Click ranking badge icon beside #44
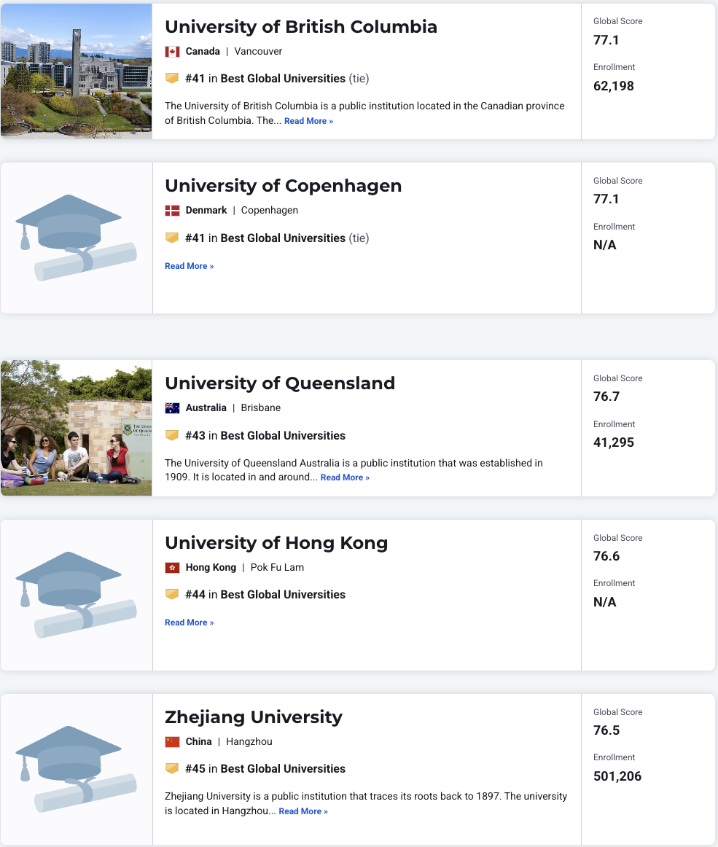718x847 pixels. (172, 594)
